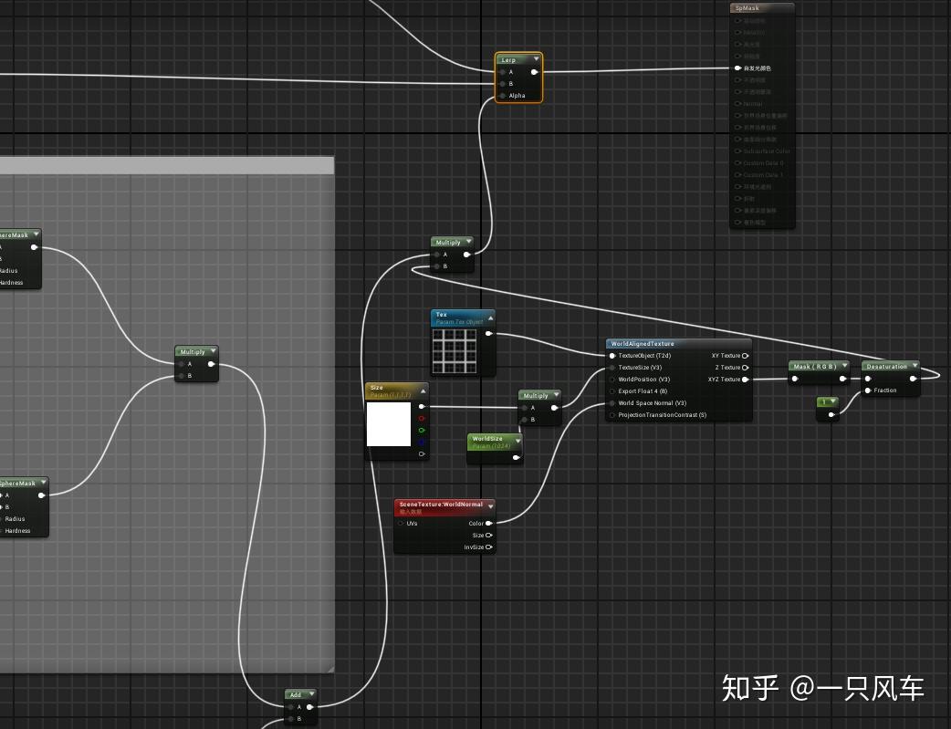Collapse the Tex node using its header arrow
The width and height of the screenshot is (951, 729).
click(x=490, y=317)
